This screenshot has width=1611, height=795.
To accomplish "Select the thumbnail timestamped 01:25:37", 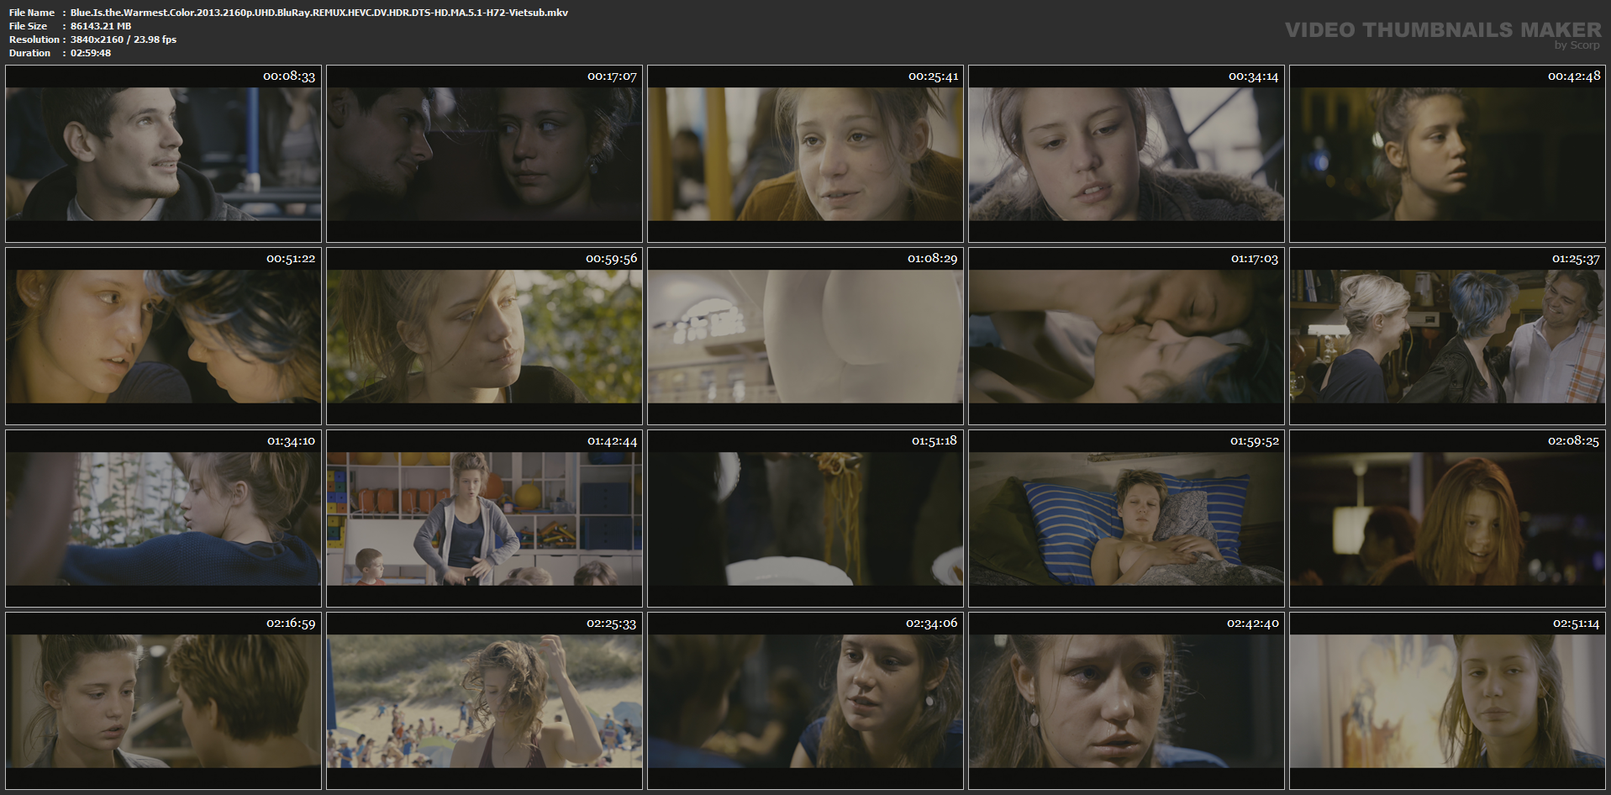I will 1447,336.
